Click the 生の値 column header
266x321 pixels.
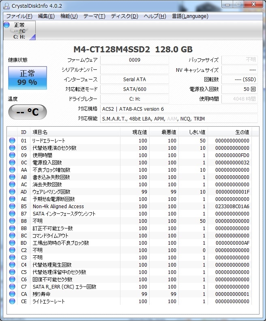tap(230, 132)
